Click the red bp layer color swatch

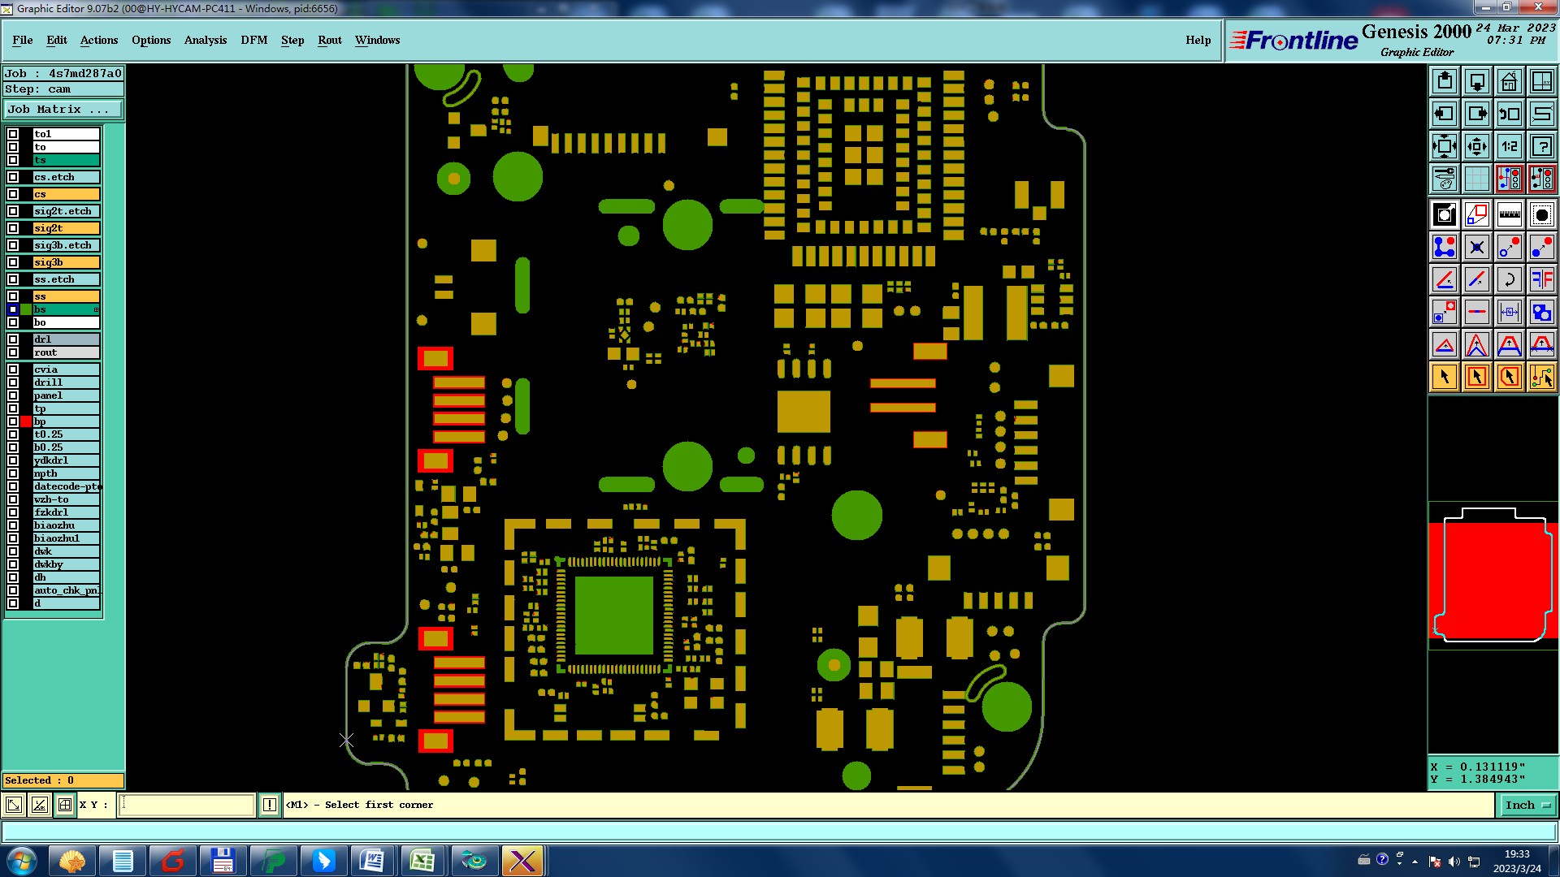coord(26,421)
